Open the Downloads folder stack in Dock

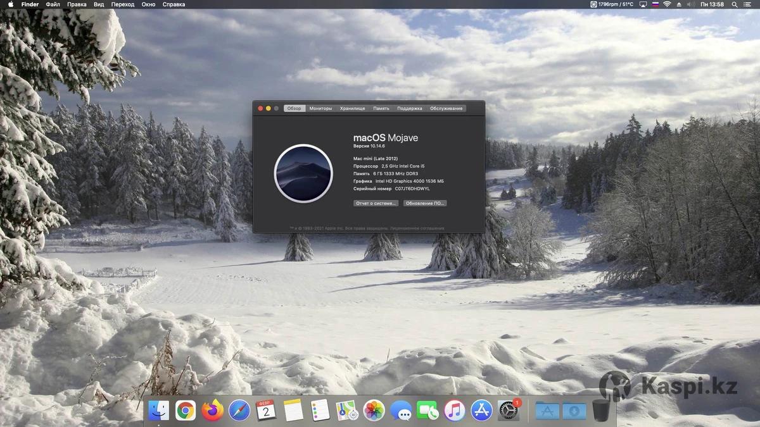point(574,411)
